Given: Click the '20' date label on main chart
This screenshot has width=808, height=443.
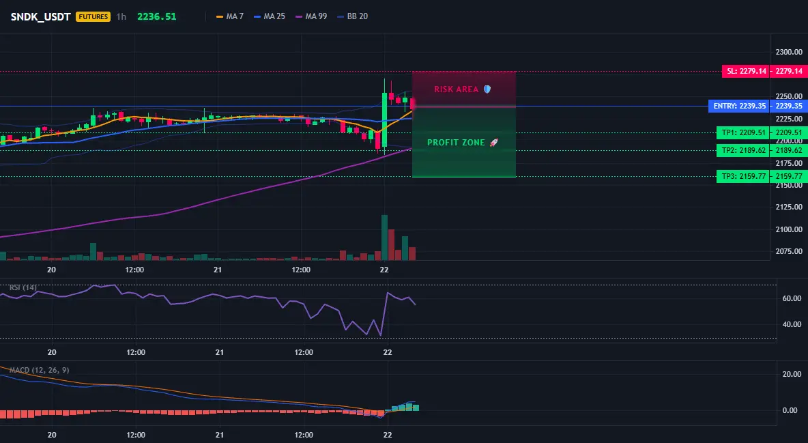Looking at the screenshot, I should [51, 270].
